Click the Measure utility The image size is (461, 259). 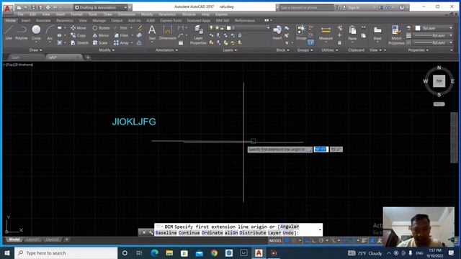(x=326, y=33)
